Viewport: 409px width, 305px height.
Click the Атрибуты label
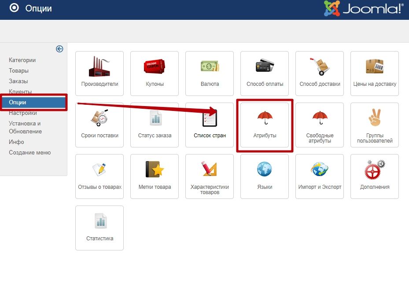[x=265, y=136]
